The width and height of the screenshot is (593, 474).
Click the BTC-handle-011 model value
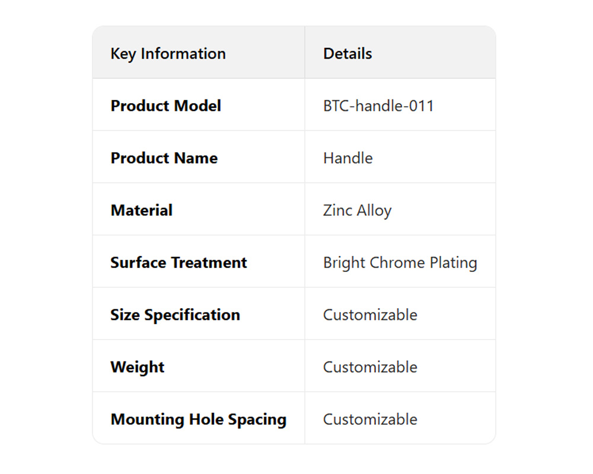coord(378,106)
